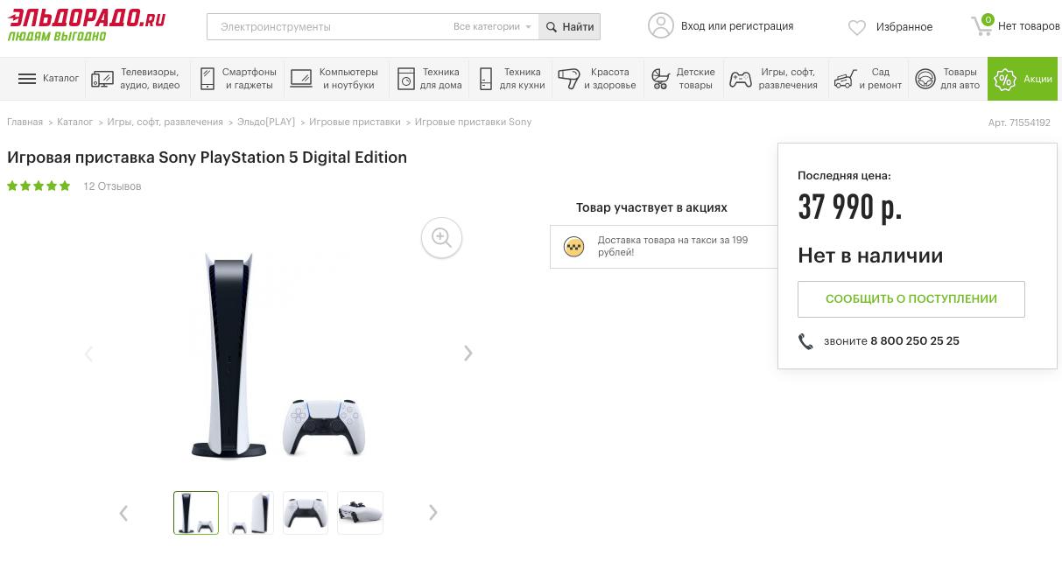Click the Эльдорадо.ru logo
The height and width of the screenshot is (561, 1062).
87,25
